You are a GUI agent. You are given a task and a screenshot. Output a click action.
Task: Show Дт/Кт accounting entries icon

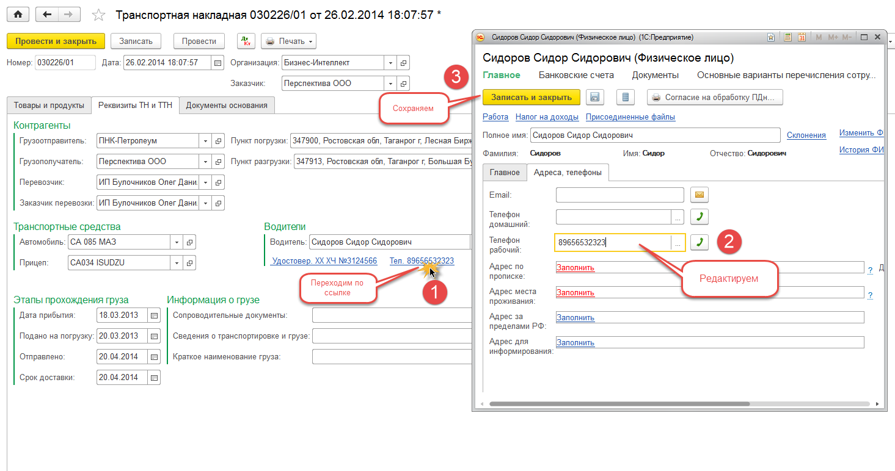246,41
